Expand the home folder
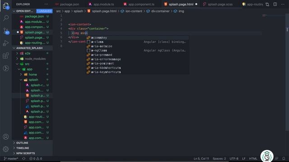The image size is (289, 162). (x=33, y=75)
